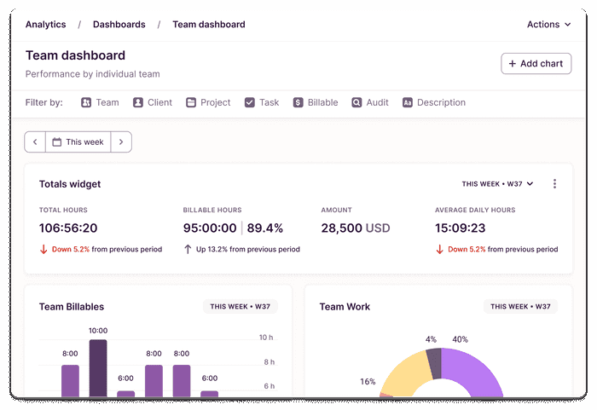The width and height of the screenshot is (597, 410).
Task: Click the 10 h axis label
Action: tap(266, 338)
